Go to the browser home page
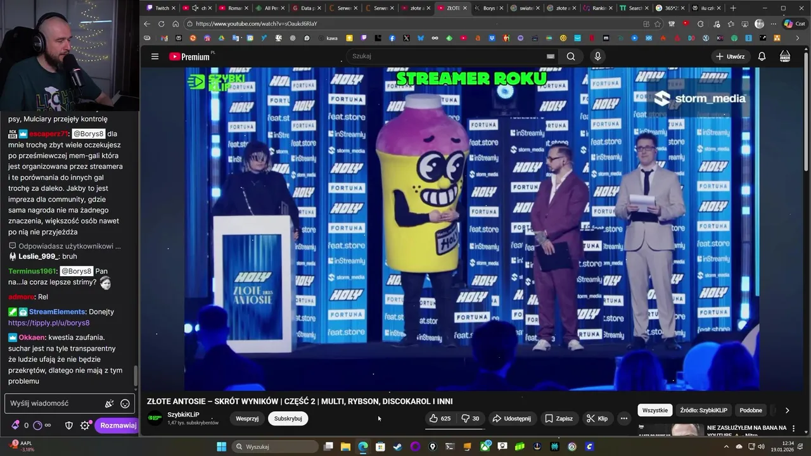This screenshot has width=811, height=456. [x=176, y=24]
